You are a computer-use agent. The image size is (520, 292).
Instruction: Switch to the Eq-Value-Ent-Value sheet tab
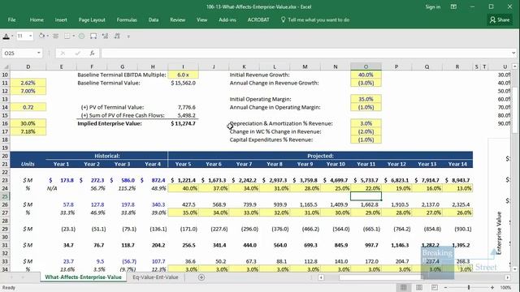click(155, 277)
